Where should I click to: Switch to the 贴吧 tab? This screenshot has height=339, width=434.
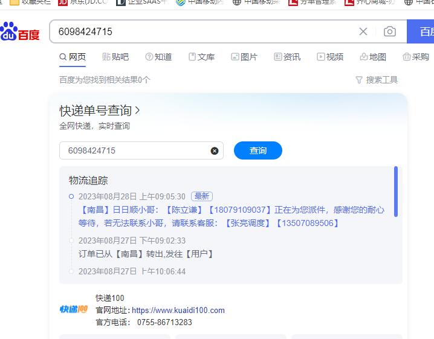pos(115,57)
